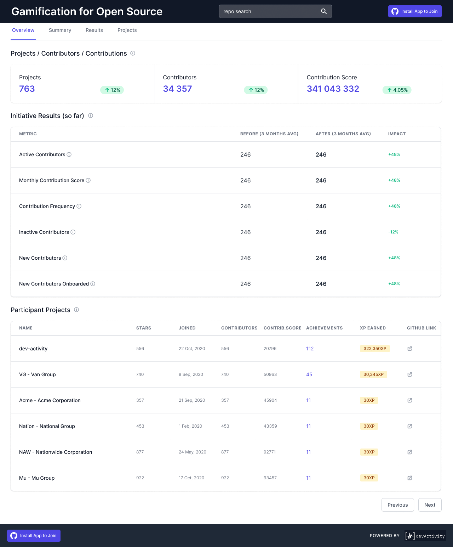This screenshot has height=547, width=453.
Task: Click the devActivity logo in the footer
Action: (x=425, y=536)
